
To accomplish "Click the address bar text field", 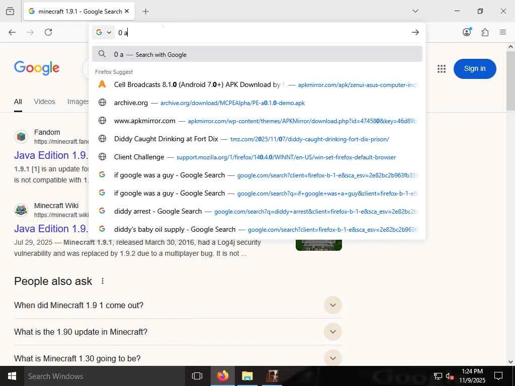I will (263, 32).
